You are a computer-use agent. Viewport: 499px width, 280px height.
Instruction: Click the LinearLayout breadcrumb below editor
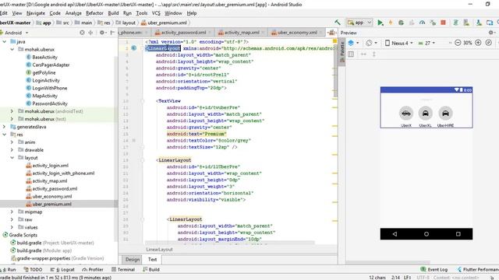point(159,250)
